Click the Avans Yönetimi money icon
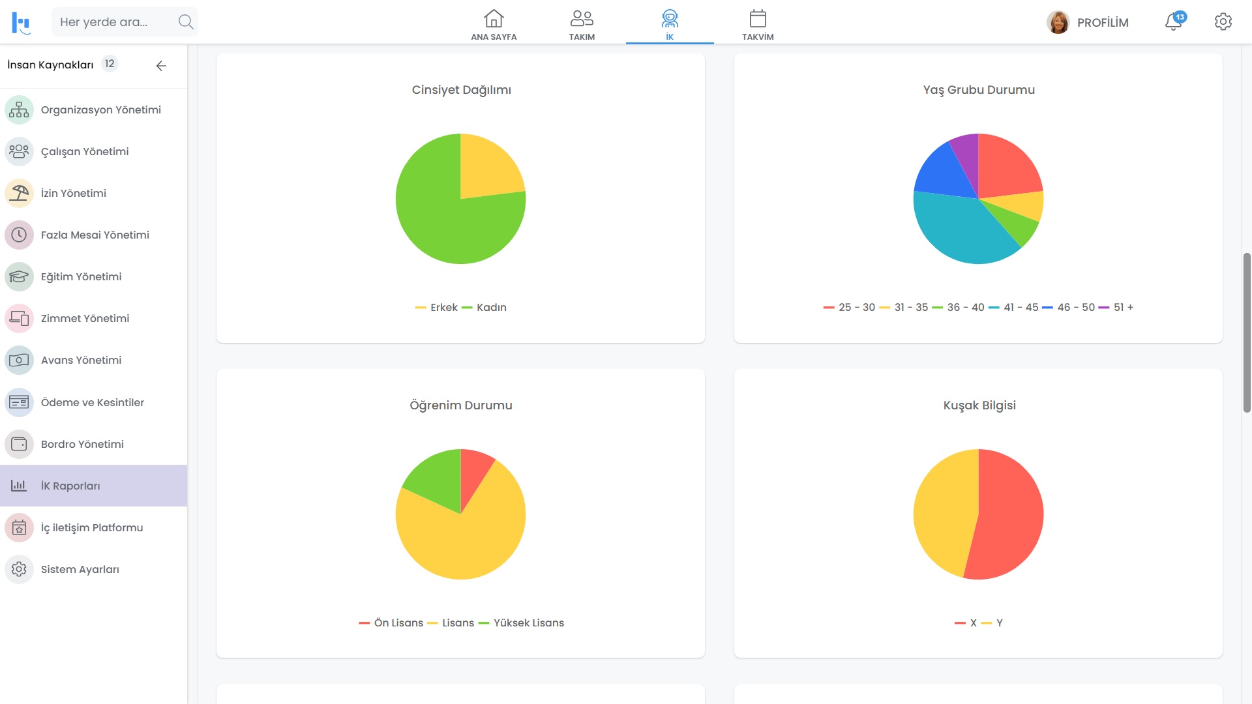 click(19, 360)
